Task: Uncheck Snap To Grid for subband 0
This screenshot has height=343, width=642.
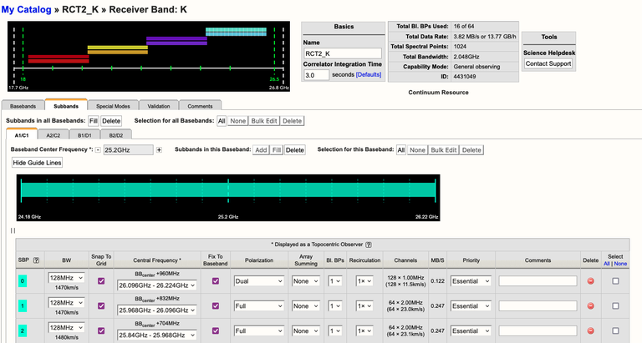Action: tap(101, 281)
